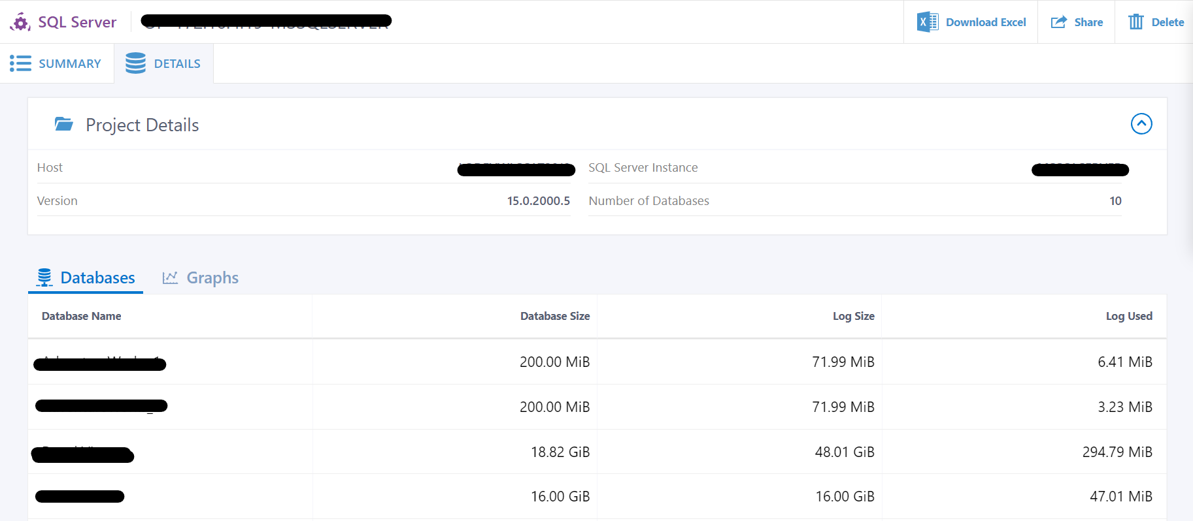Select the row with 18.82 GiB database size

560,452
